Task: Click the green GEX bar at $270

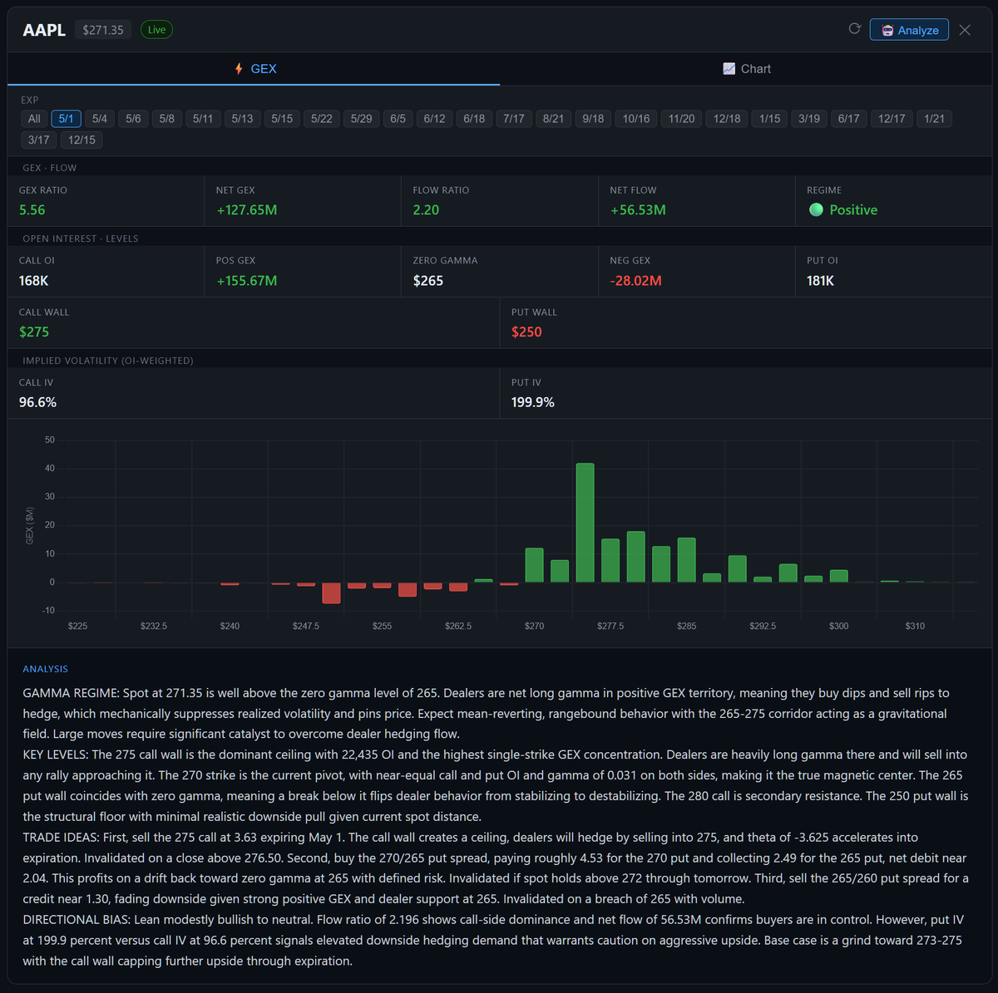Action: click(535, 565)
